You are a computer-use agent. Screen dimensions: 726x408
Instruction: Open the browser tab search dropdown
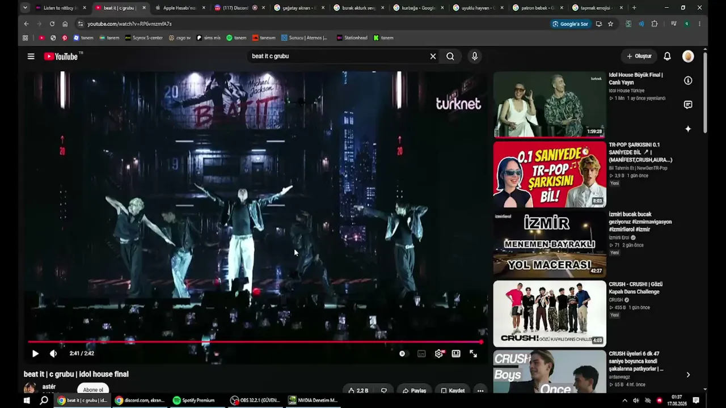tap(25, 8)
